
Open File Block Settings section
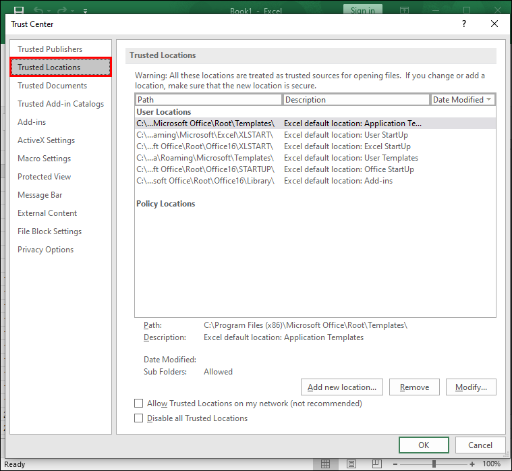[61, 231]
